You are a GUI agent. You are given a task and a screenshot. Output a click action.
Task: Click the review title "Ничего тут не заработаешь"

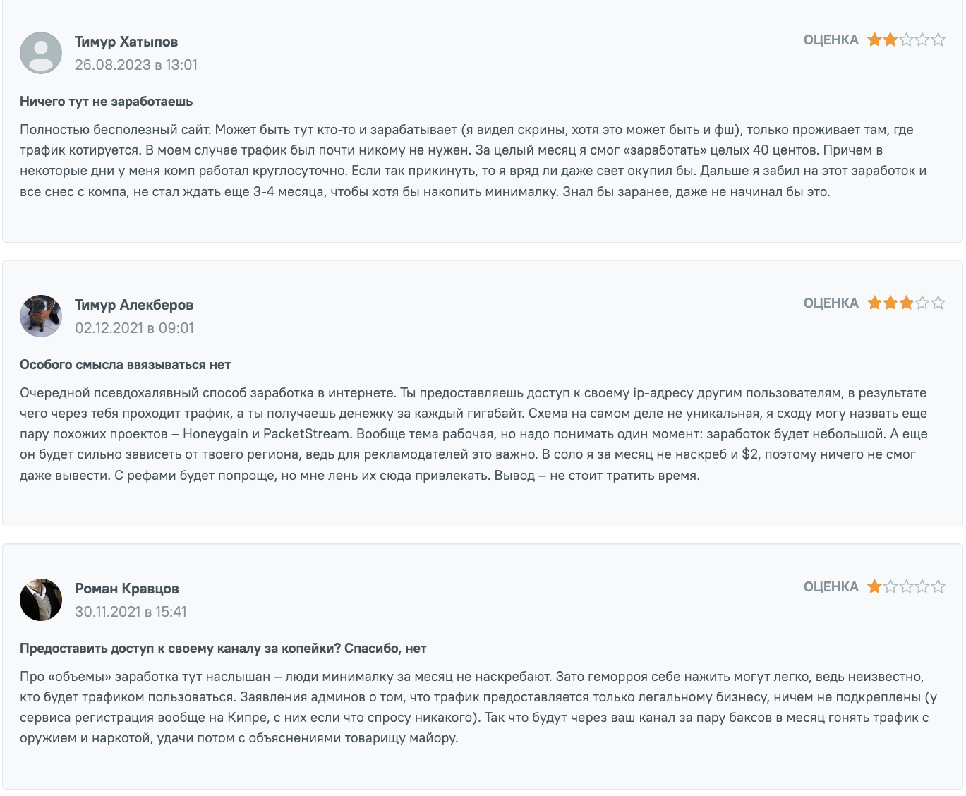click(x=106, y=102)
